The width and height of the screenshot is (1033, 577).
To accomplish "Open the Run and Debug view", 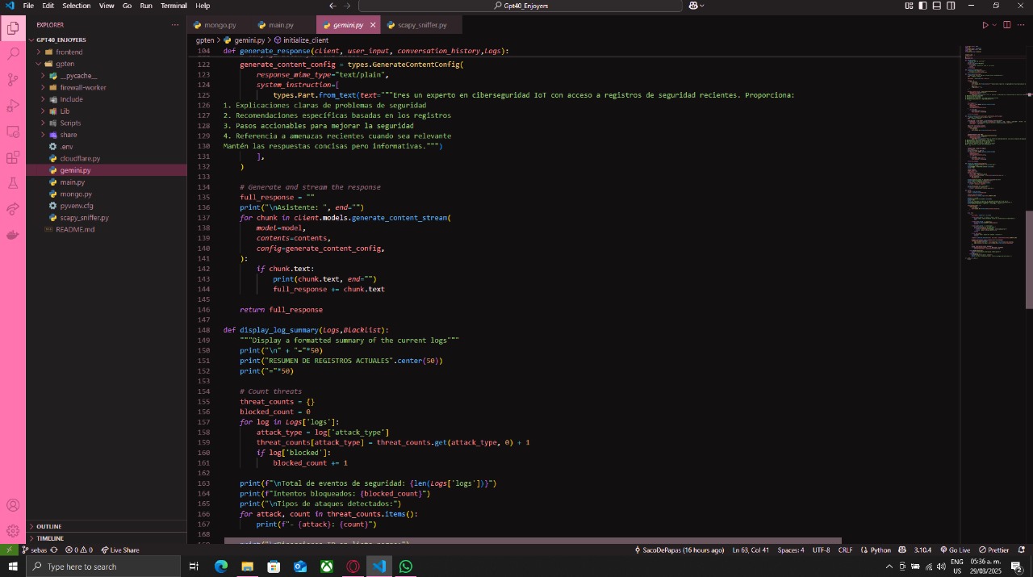I will [x=13, y=106].
